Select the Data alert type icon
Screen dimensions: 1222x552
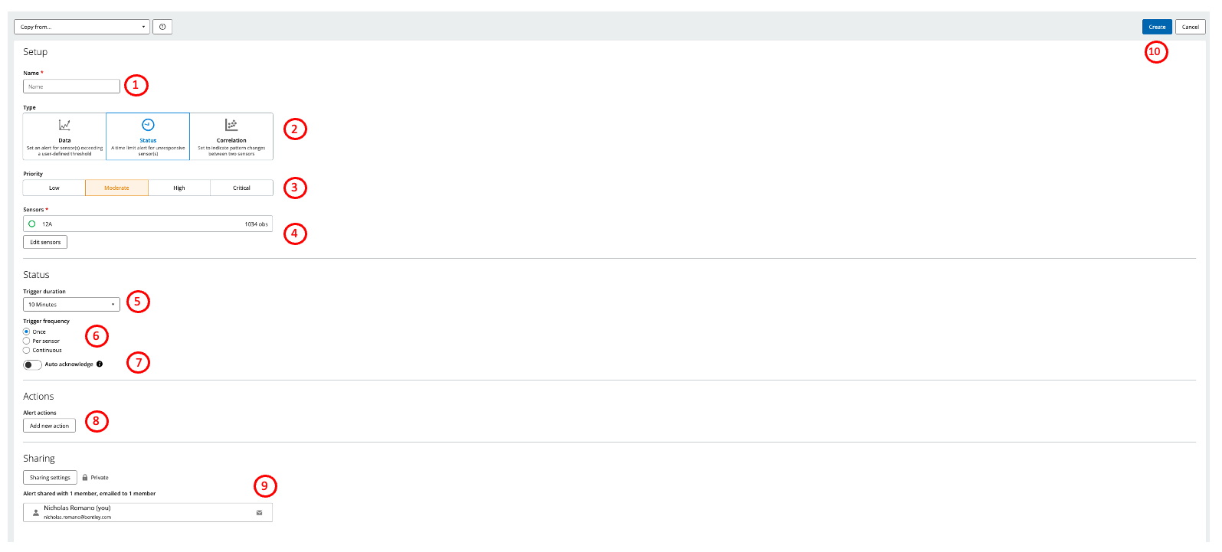(64, 125)
